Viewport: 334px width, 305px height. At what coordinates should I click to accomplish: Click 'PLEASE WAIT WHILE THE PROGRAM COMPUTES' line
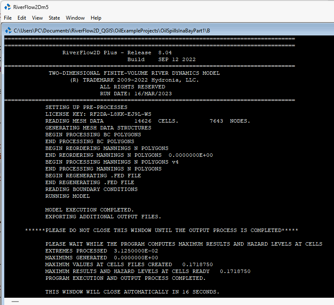click(x=184, y=244)
